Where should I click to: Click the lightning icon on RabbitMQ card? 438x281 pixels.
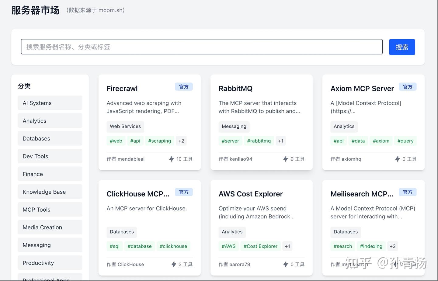point(285,159)
